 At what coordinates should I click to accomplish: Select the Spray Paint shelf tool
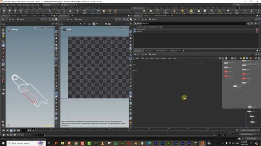click(71, 11)
